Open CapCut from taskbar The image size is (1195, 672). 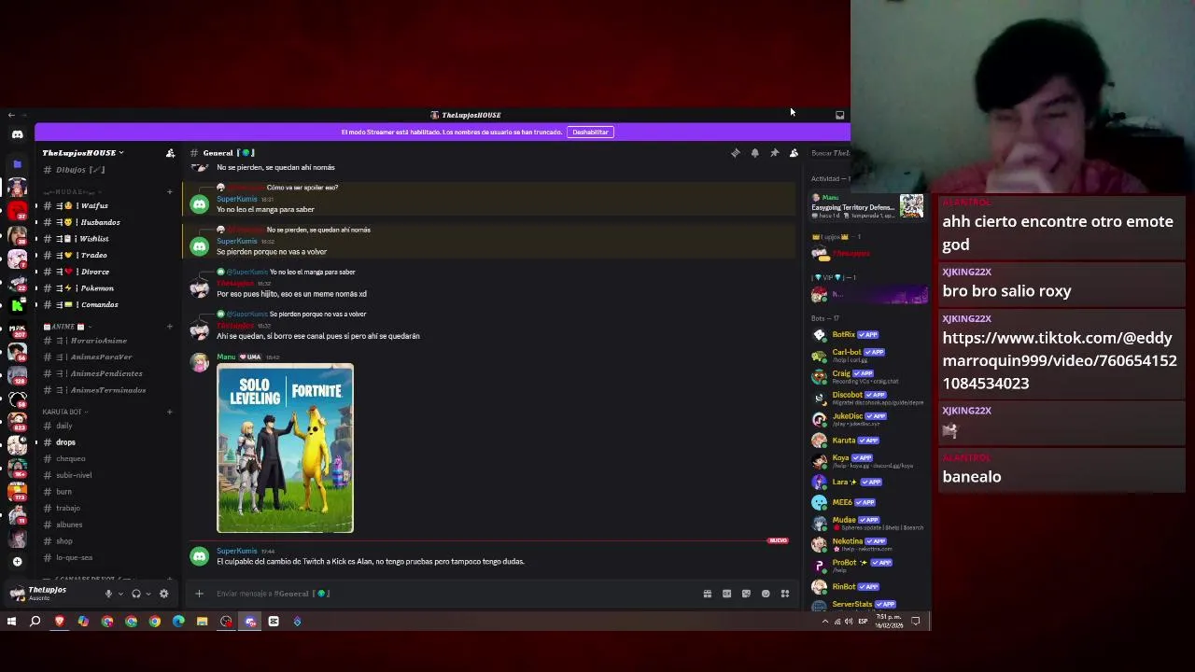click(274, 622)
